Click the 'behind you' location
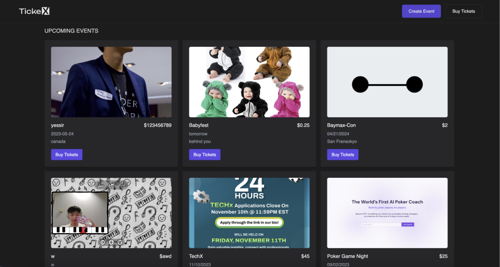The image size is (500, 267). [x=200, y=141]
